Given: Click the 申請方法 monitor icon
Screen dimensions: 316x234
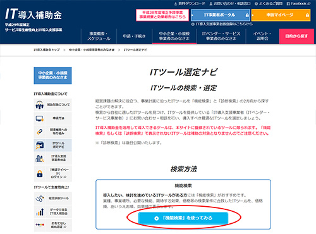Looking at the screenshot, I should tap(40, 118).
